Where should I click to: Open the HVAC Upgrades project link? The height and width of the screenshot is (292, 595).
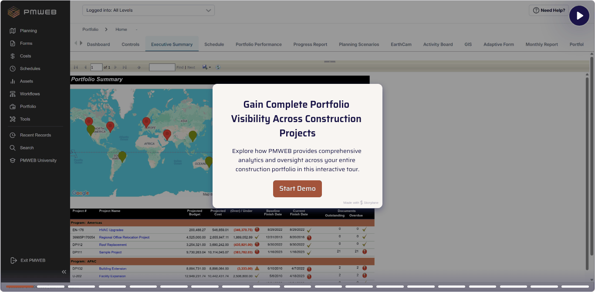click(x=111, y=230)
